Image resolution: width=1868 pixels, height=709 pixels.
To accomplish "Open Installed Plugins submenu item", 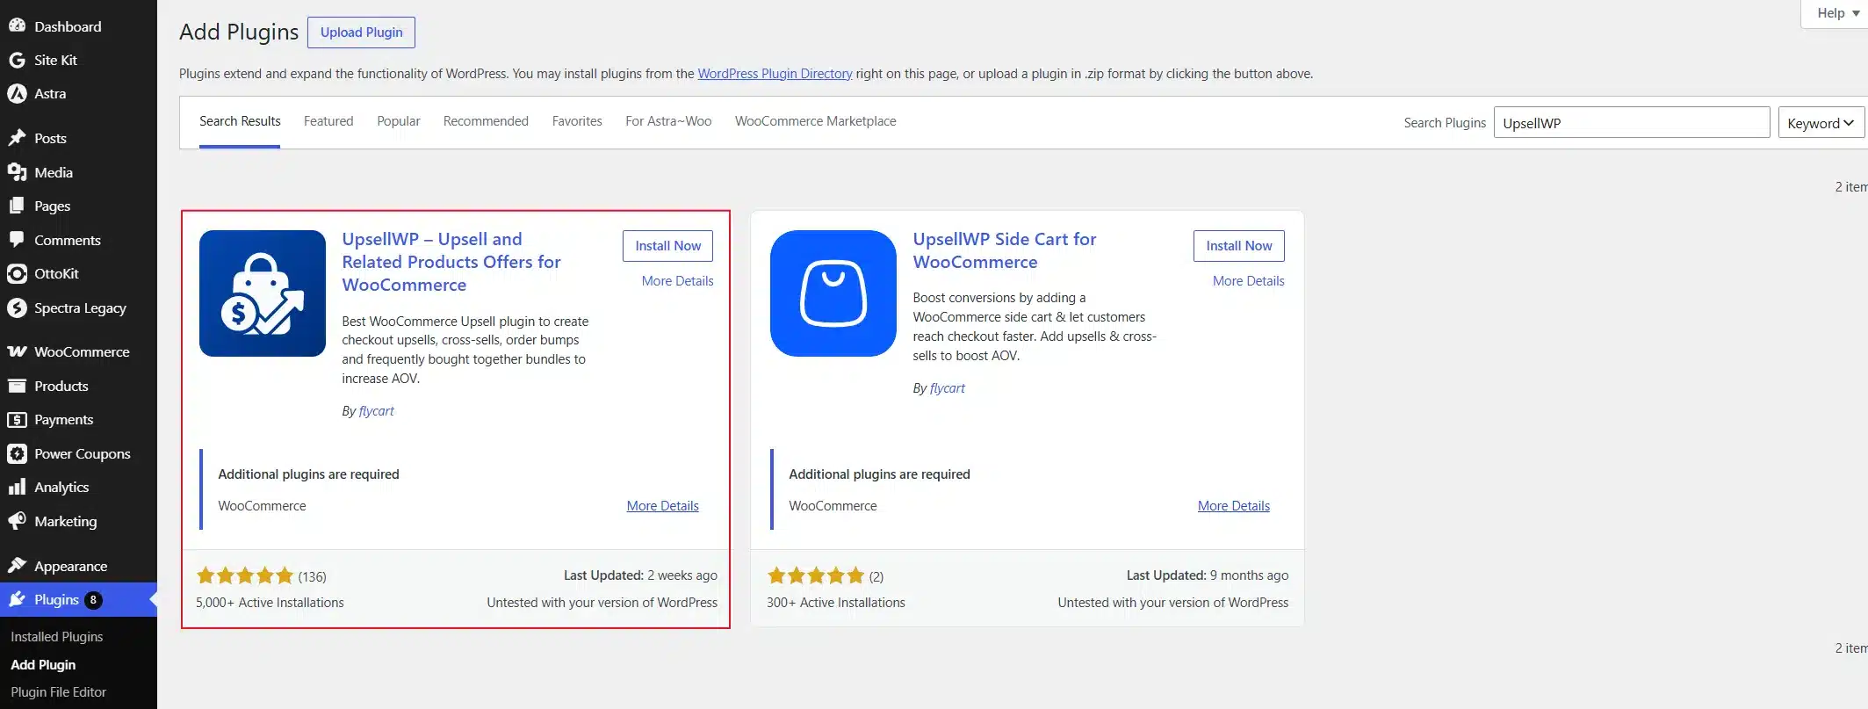I will (x=57, y=637).
